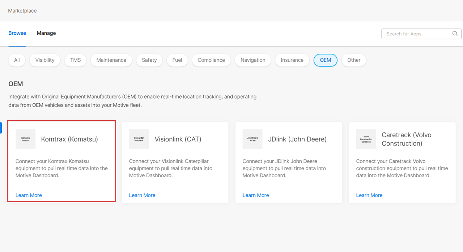Open Learn More for Komtrax (Komatsu)
The width and height of the screenshot is (463, 252).
coord(29,195)
